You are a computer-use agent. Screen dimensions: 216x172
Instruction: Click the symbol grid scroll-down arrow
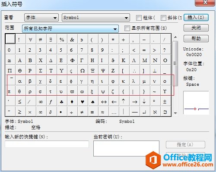[175, 113]
